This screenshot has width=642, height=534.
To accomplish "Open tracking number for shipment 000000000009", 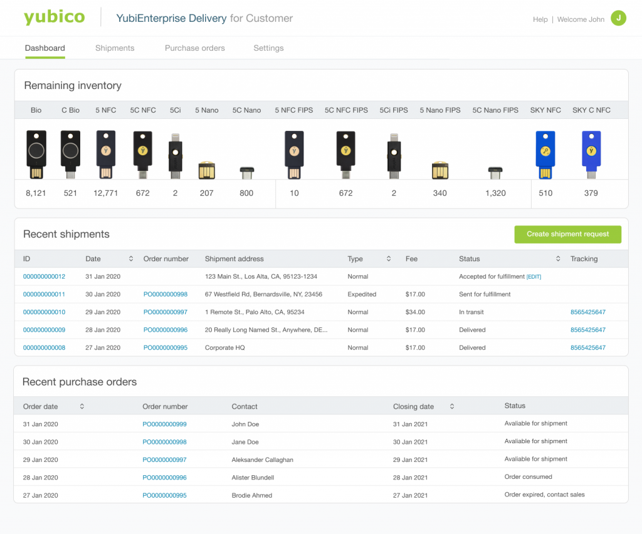I will point(588,329).
